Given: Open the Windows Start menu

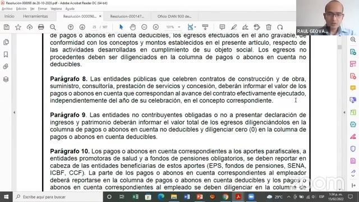Looking at the screenshot, I should [x=6, y=197].
